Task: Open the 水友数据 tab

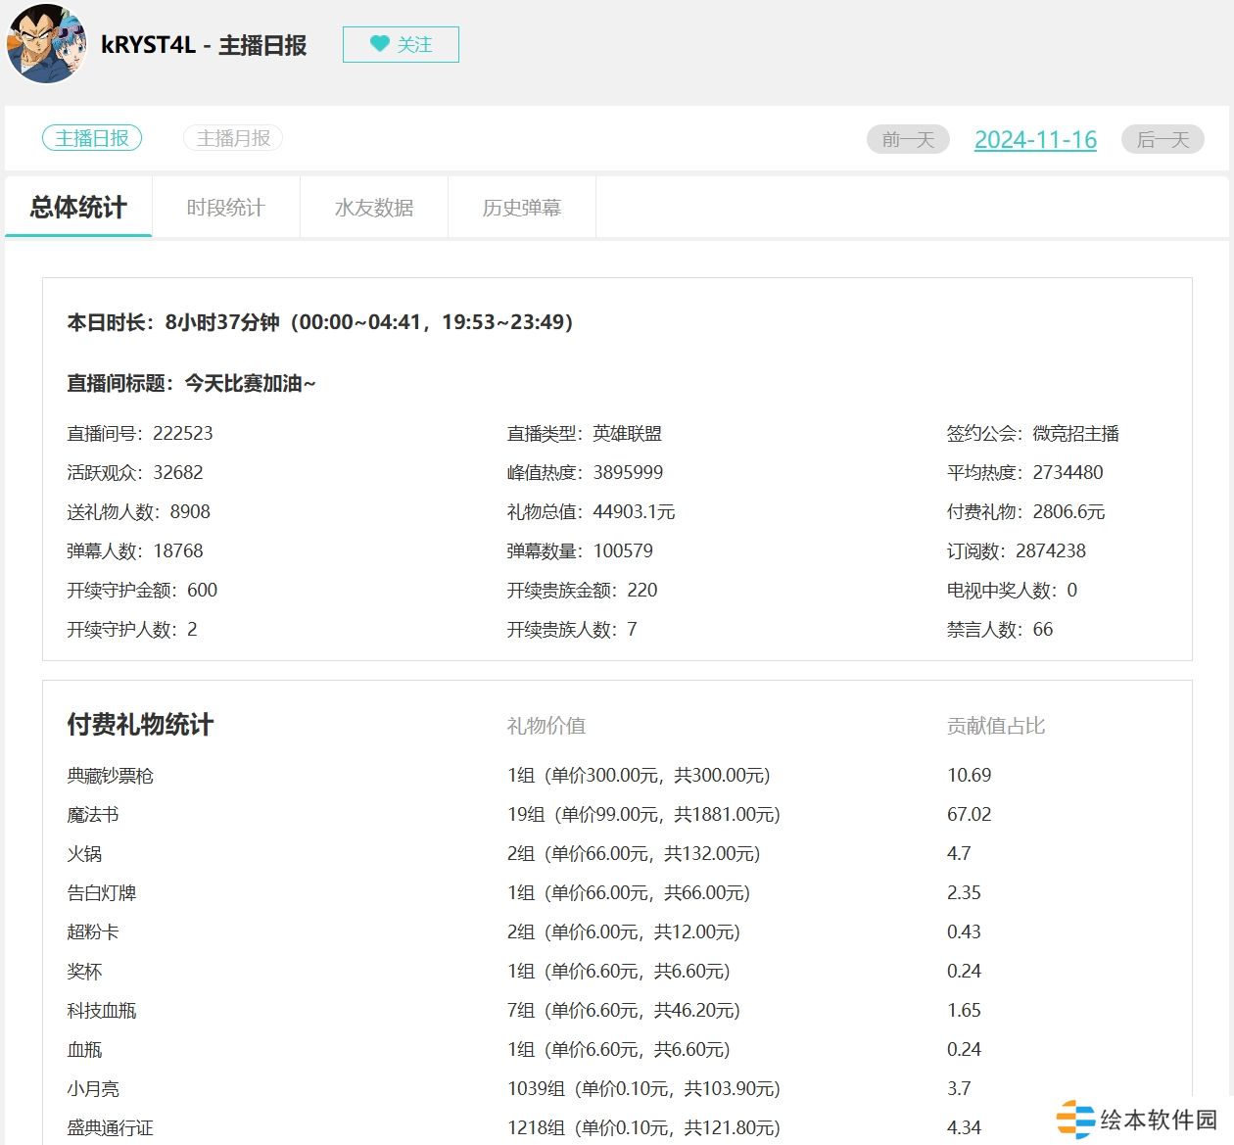Action: tap(374, 208)
